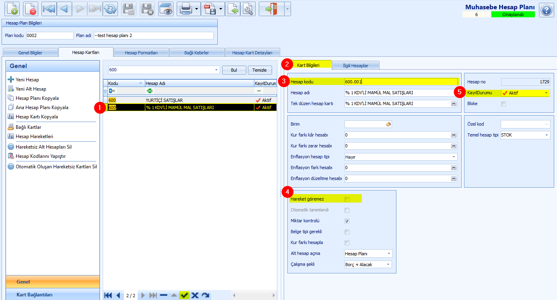Viewport: 557px width, 300px height.
Task: Click grid navigator first record icon
Action: (x=108, y=295)
